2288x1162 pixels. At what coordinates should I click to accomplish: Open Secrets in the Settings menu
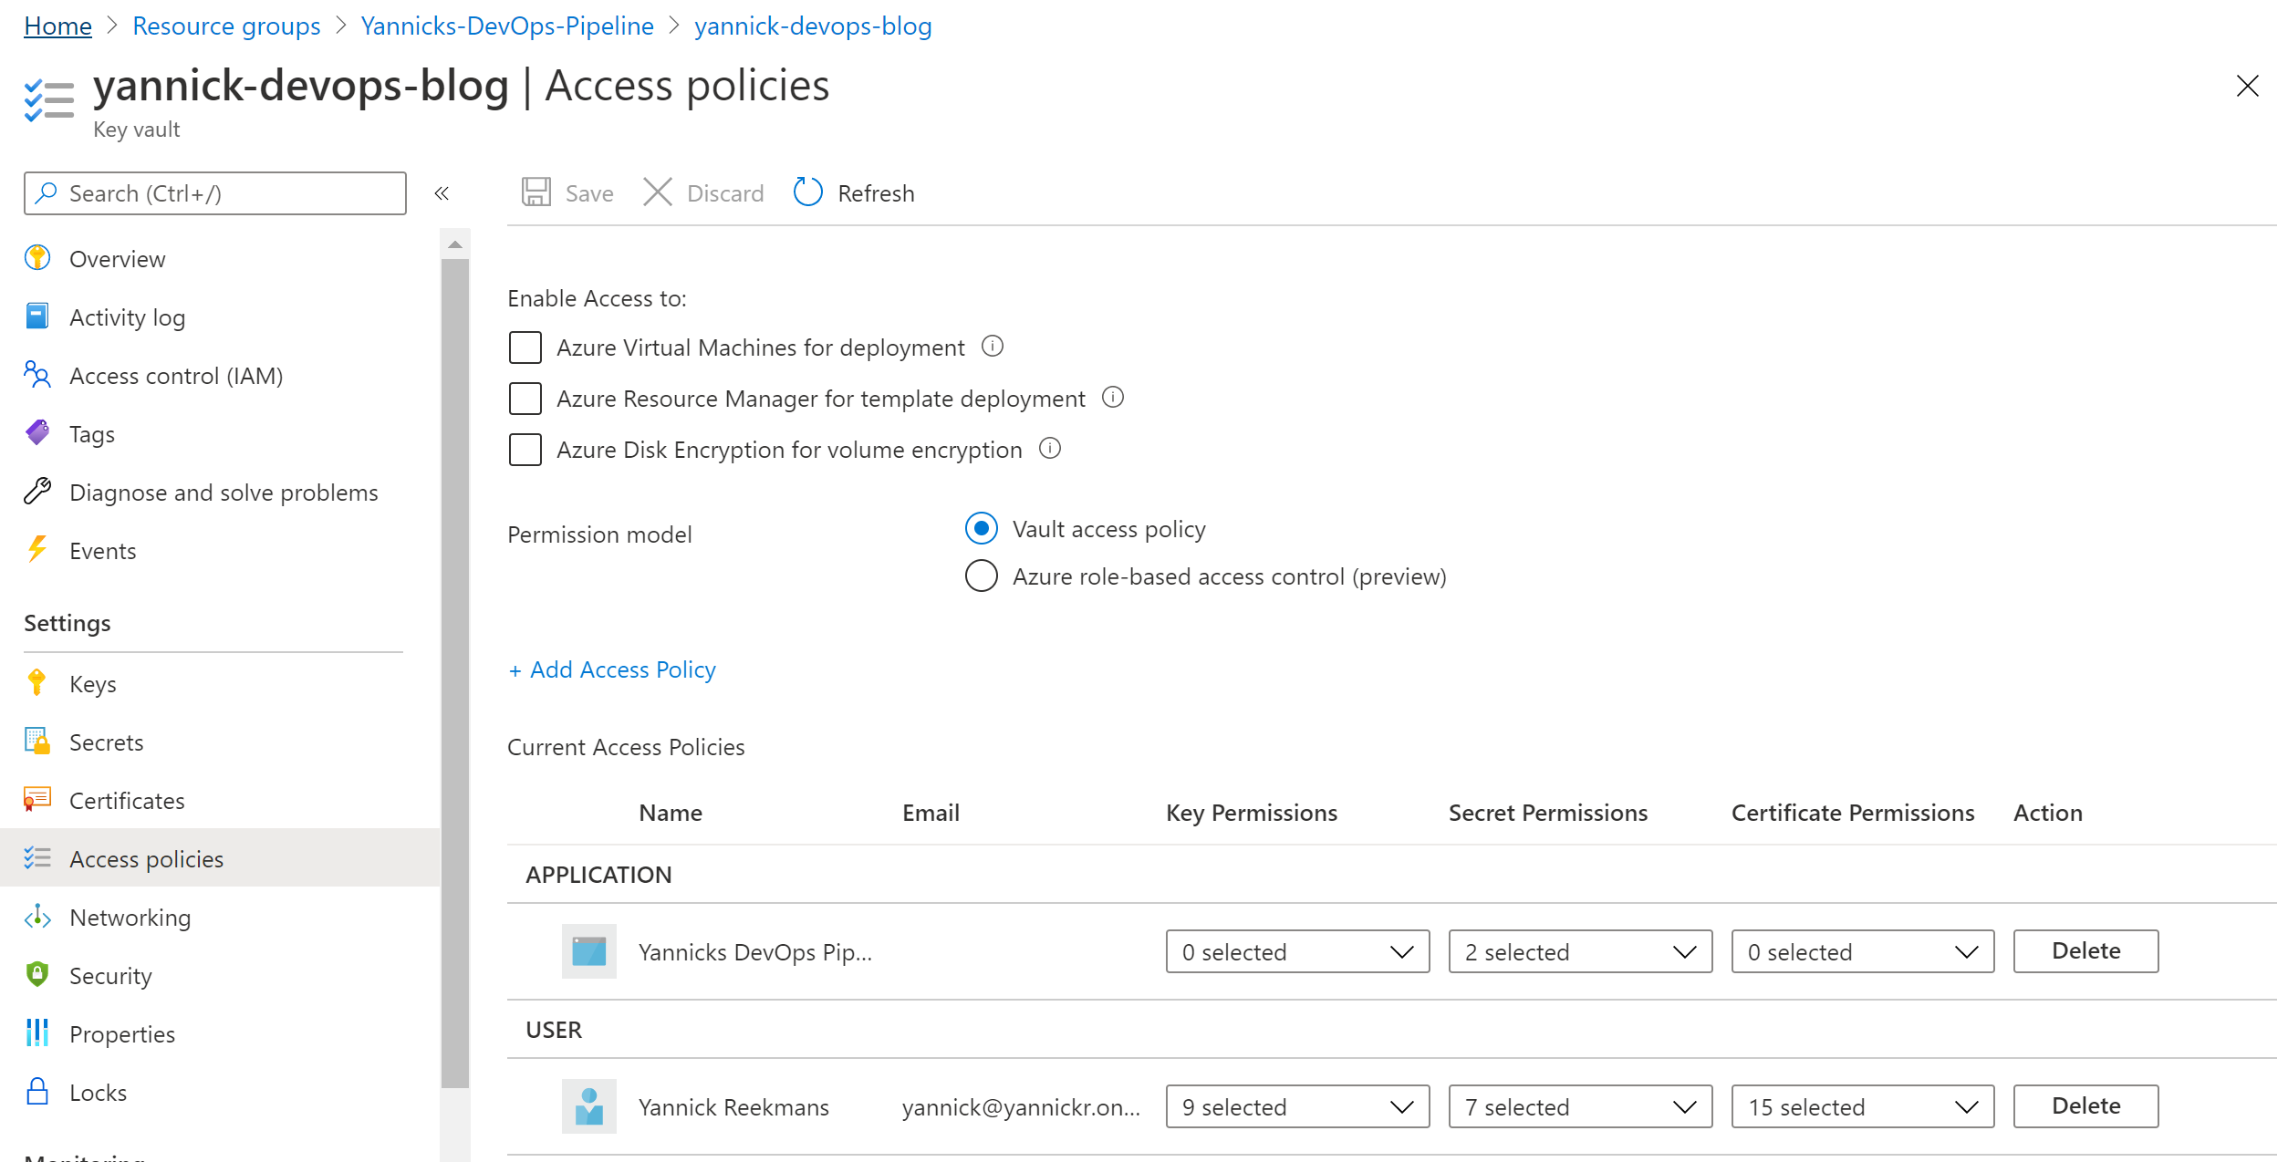click(x=106, y=742)
